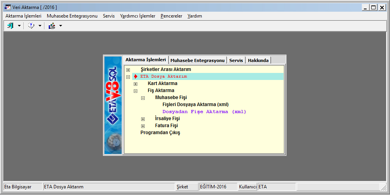Open the Pencereler menu
The height and width of the screenshot is (195, 390).
[171, 16]
